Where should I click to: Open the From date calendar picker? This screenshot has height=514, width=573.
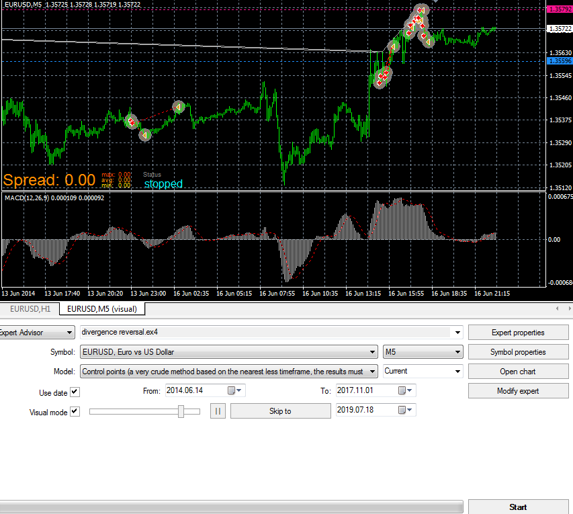tap(234, 390)
